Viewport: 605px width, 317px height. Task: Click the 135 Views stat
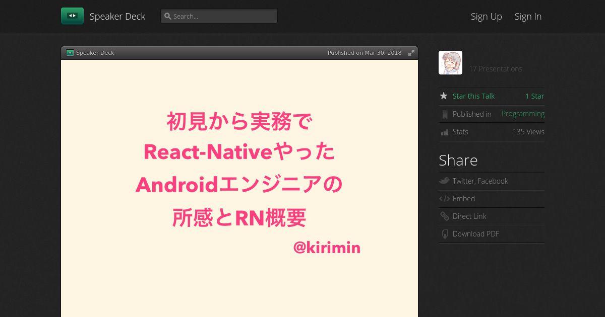[528, 132]
